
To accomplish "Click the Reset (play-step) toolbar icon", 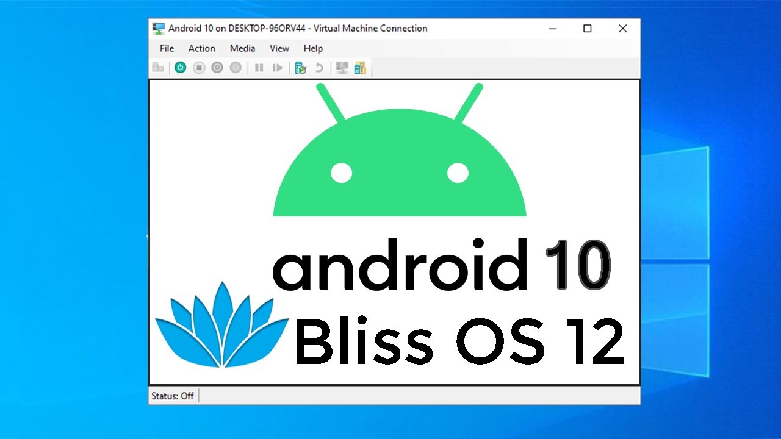I will click(278, 68).
